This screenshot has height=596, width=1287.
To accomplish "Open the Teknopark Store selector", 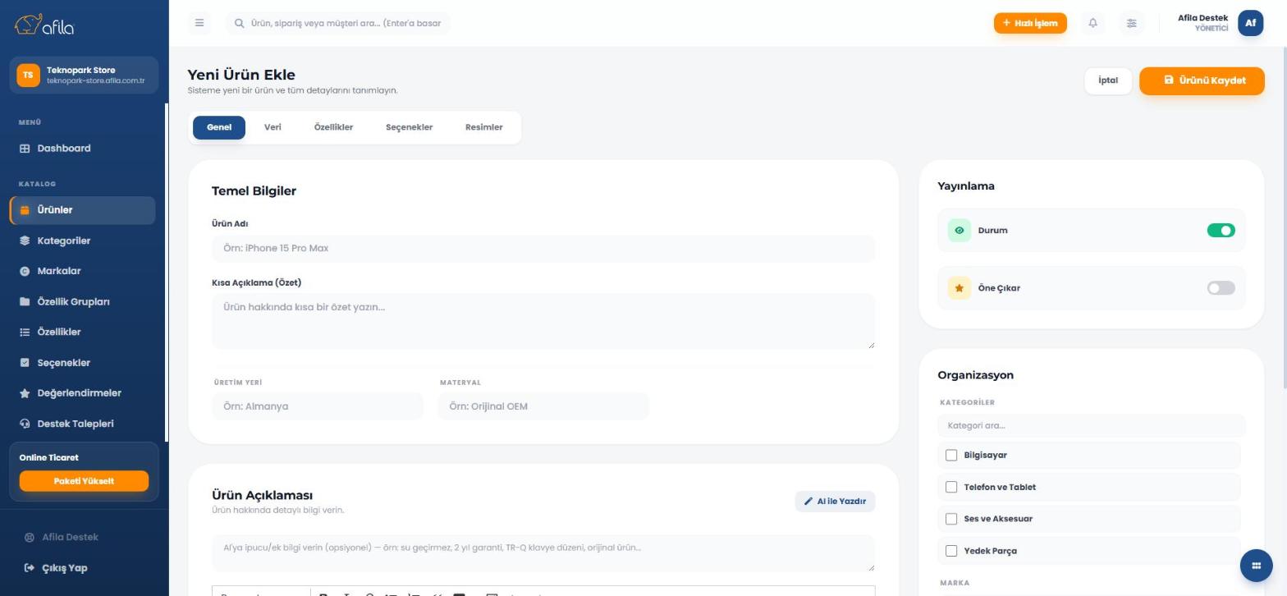I will click(x=84, y=75).
